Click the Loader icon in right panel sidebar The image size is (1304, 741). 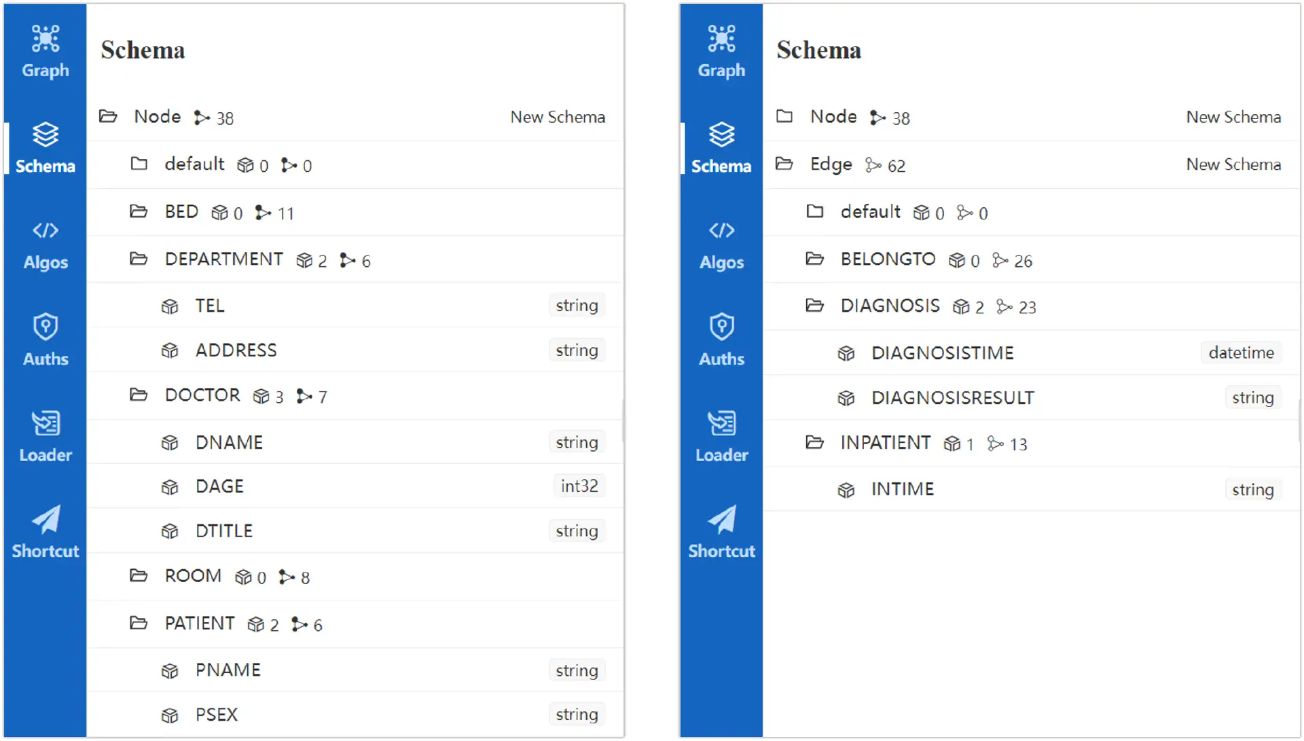721,437
